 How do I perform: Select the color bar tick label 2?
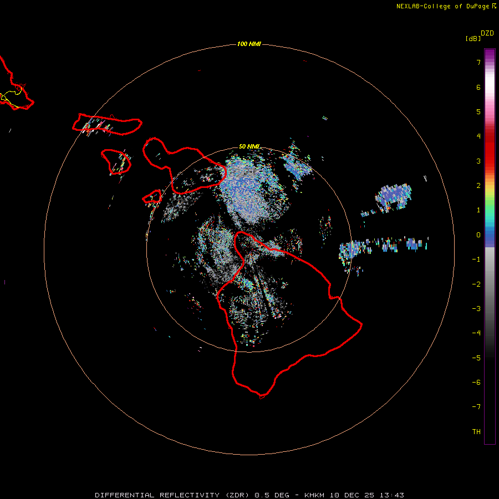(478, 186)
